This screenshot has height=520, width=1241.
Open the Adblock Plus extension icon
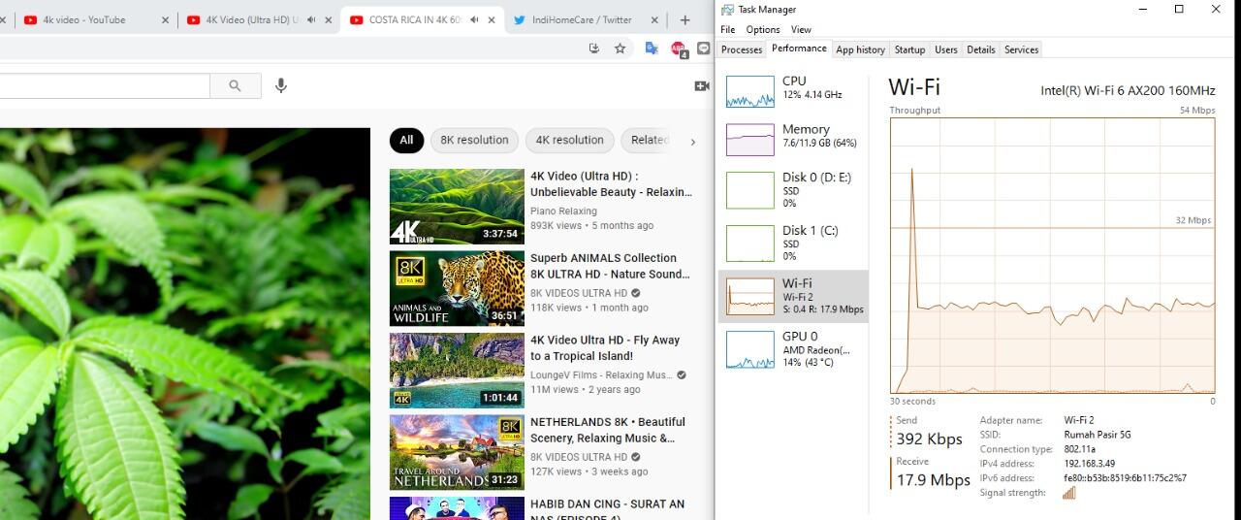coord(678,49)
